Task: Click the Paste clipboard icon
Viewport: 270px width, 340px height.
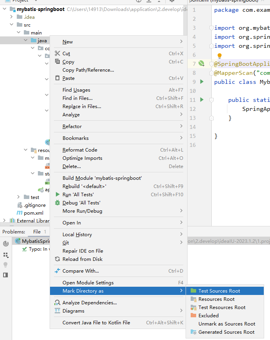Action: (57, 78)
